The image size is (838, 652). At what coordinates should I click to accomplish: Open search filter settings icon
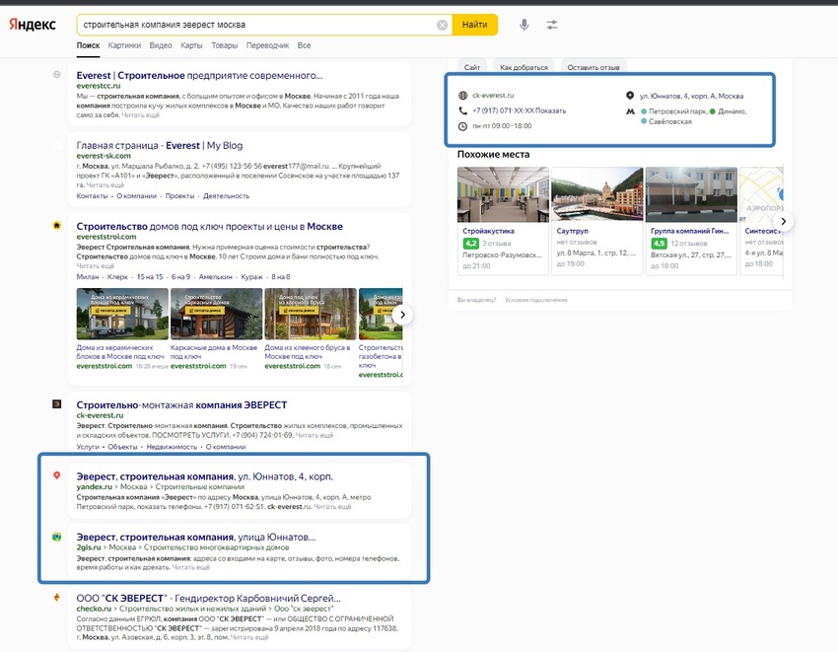pos(552,25)
